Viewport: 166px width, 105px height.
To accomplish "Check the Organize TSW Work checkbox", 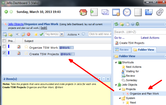I will pos(4,46).
